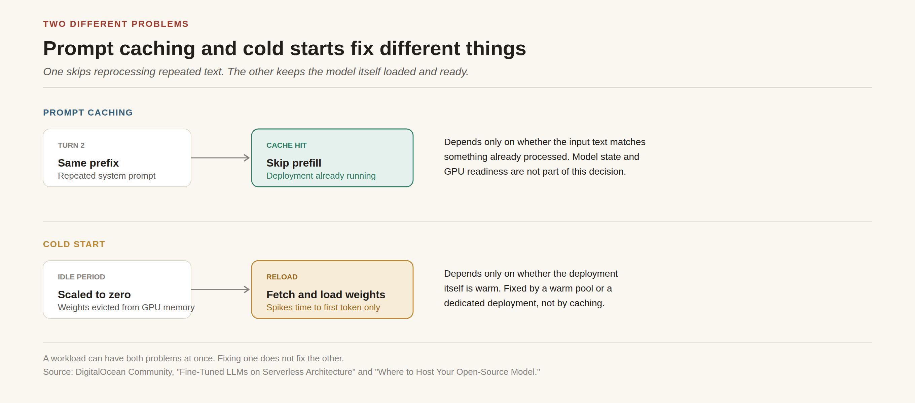The image size is (915, 403).
Task: Click the text 'Spikes time to first token only'
Action: [323, 307]
